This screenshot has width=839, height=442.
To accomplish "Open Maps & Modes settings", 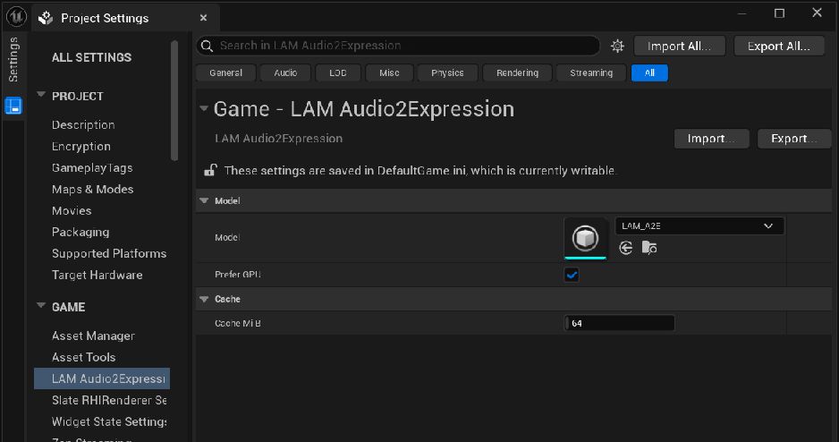I will [92, 189].
